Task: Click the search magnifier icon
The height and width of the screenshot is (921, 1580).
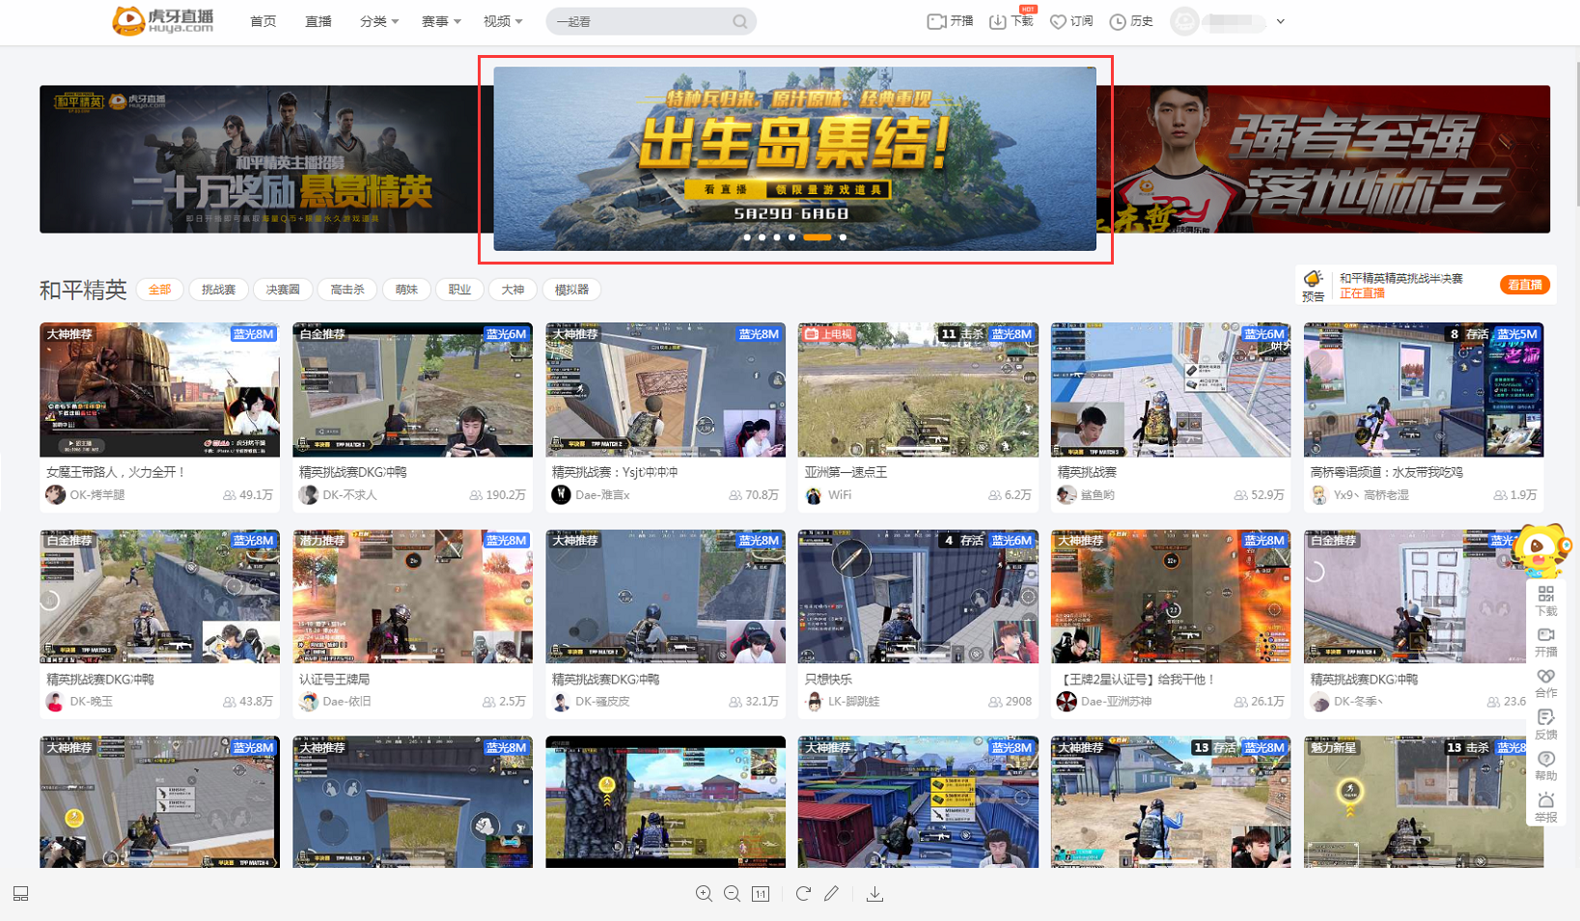Action: 739,21
